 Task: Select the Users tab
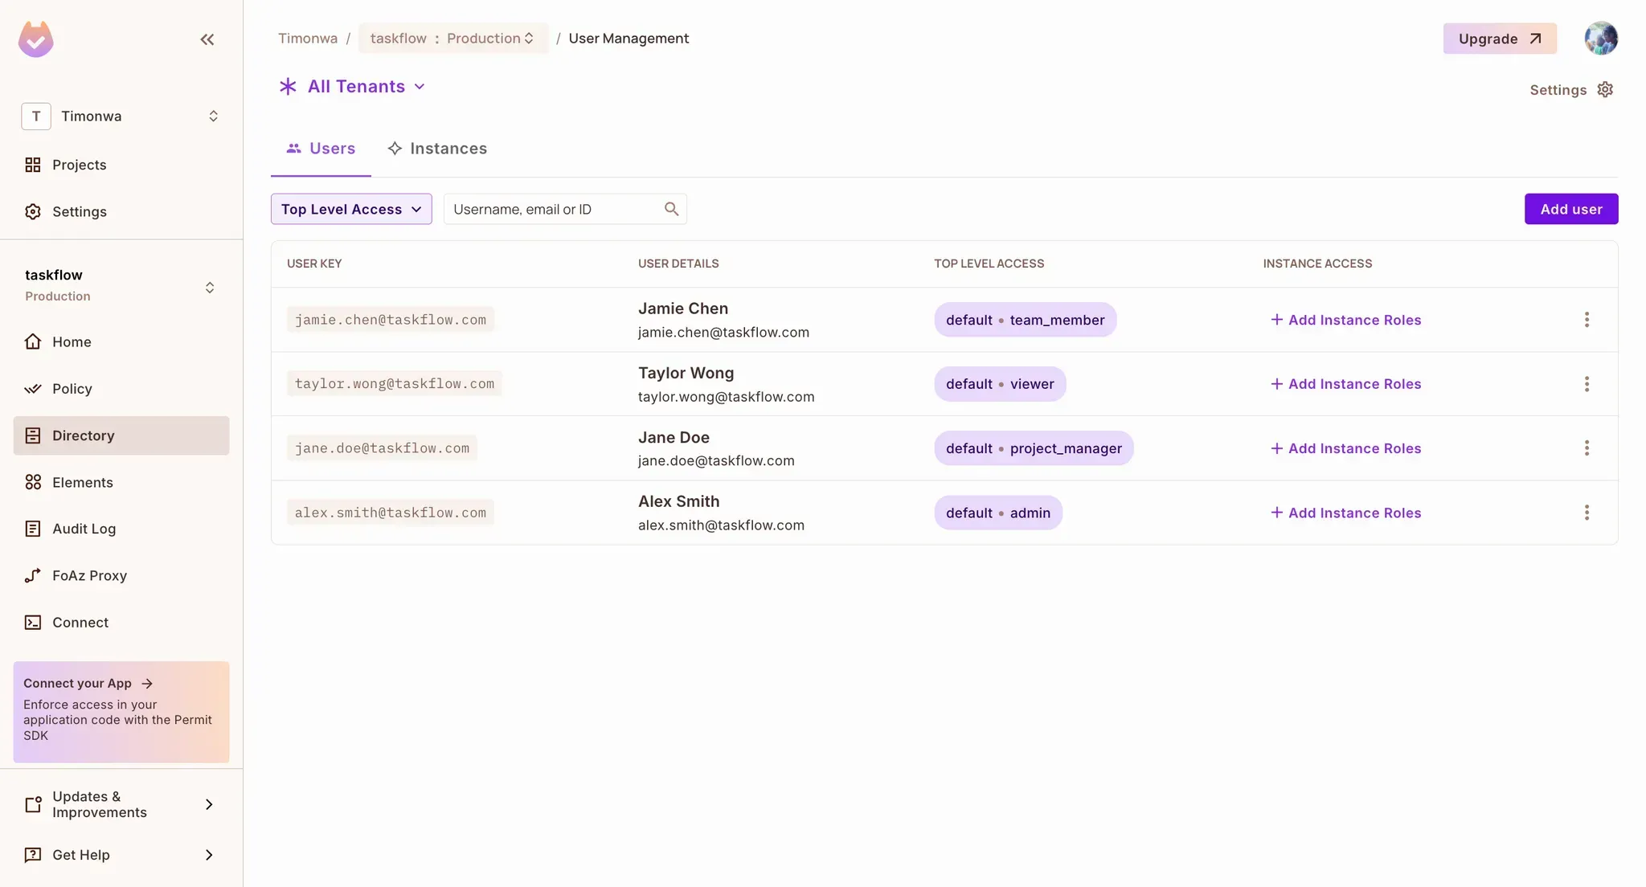(321, 149)
